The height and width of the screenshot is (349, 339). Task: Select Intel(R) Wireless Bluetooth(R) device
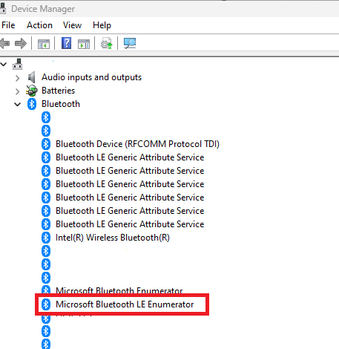(x=113, y=238)
